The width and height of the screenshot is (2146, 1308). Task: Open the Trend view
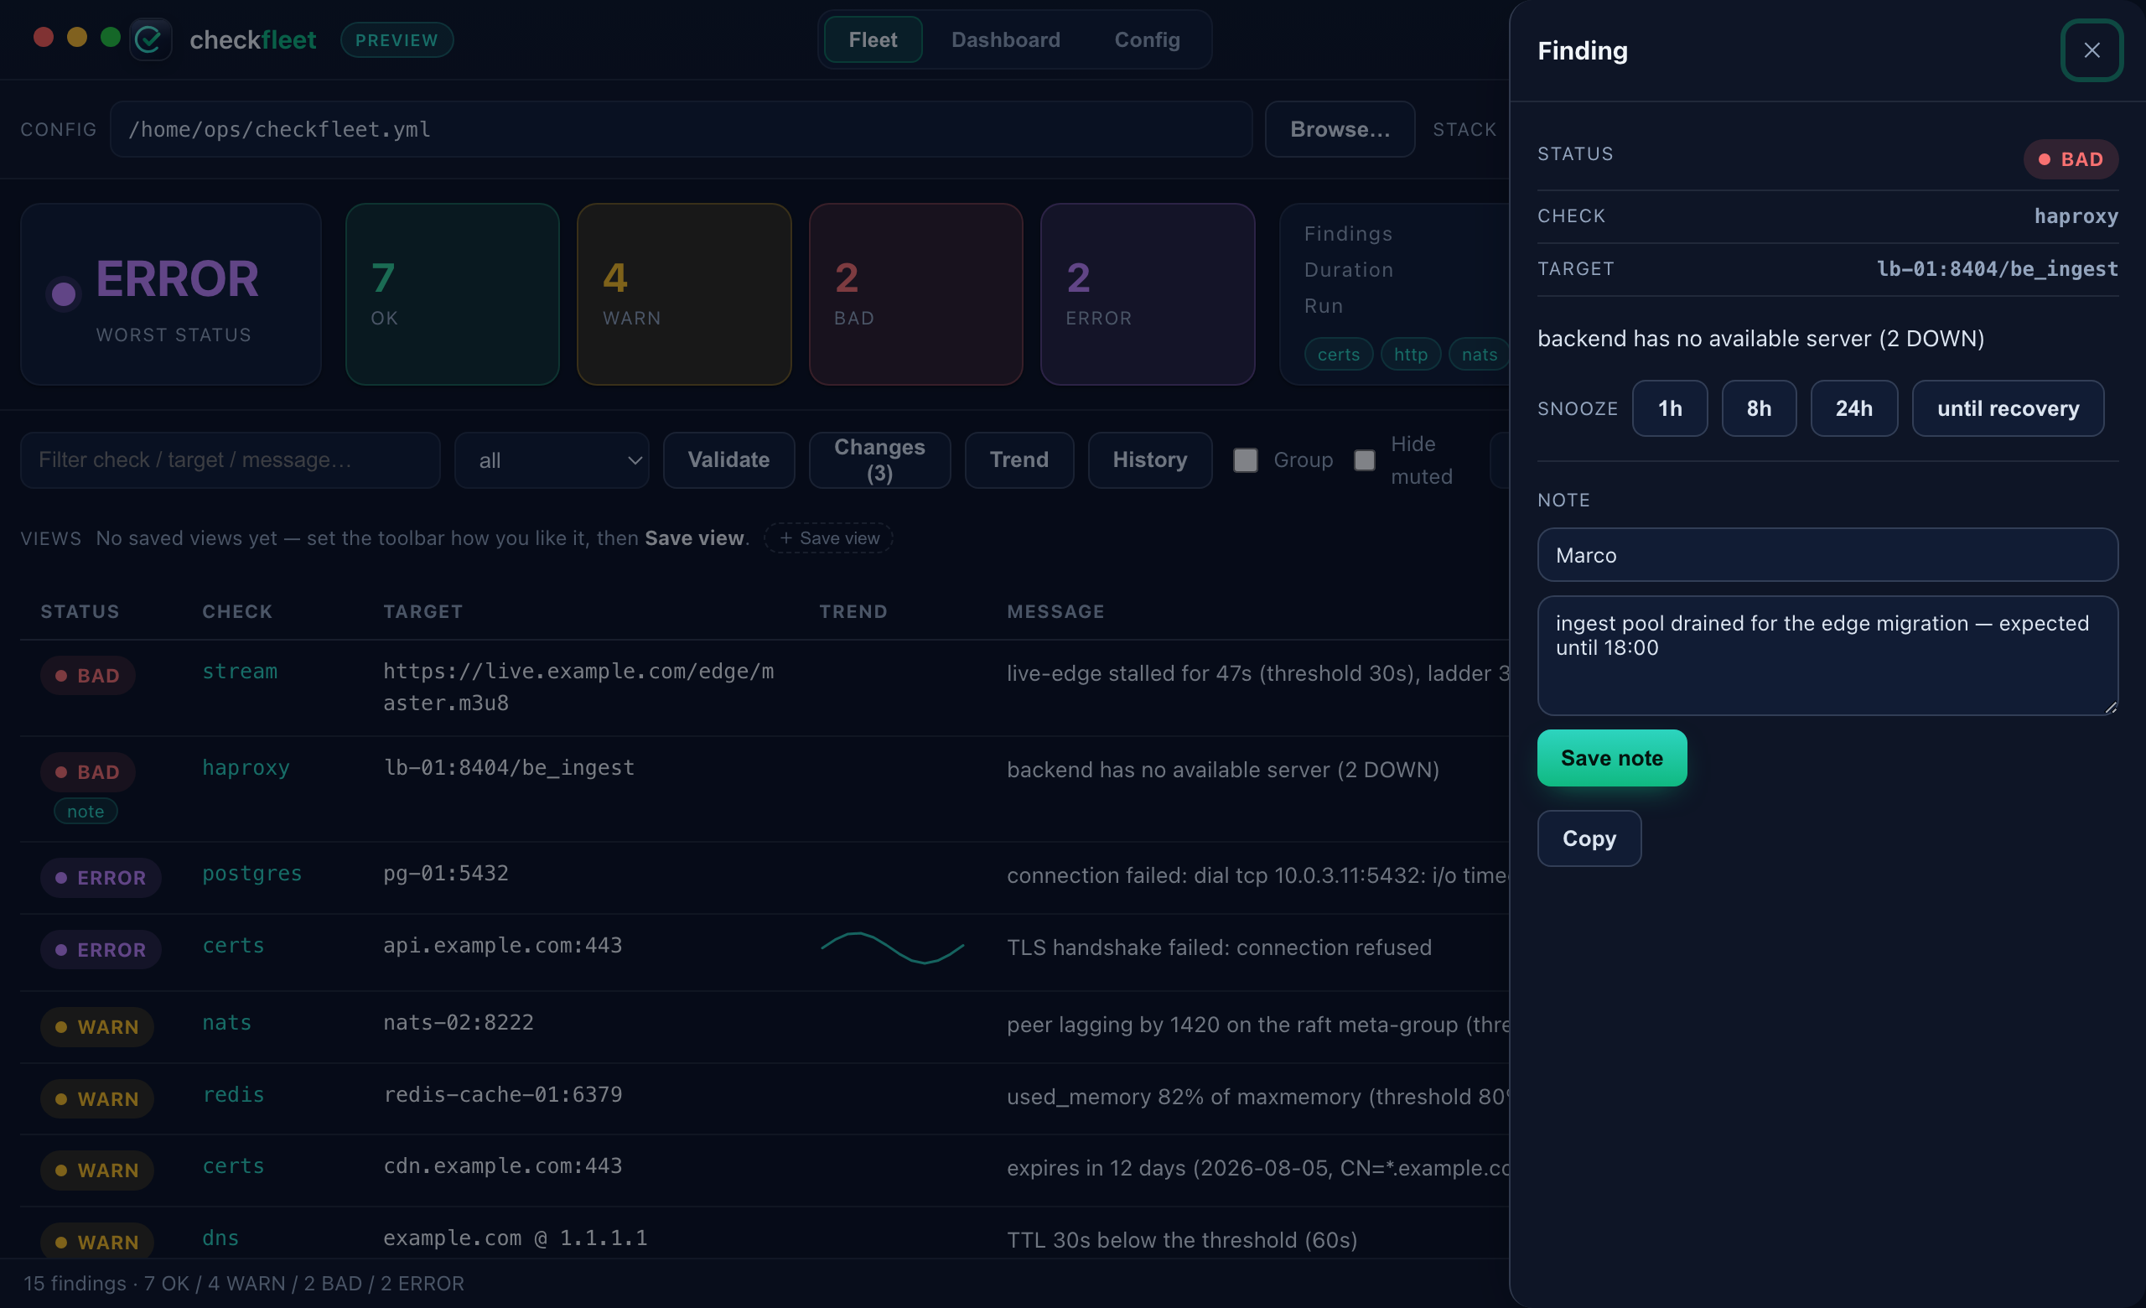pos(1019,459)
